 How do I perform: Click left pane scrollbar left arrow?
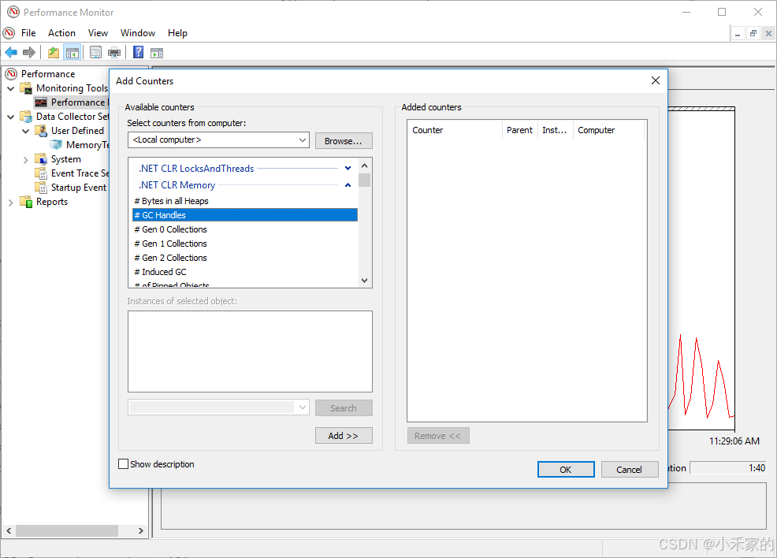(x=9, y=530)
